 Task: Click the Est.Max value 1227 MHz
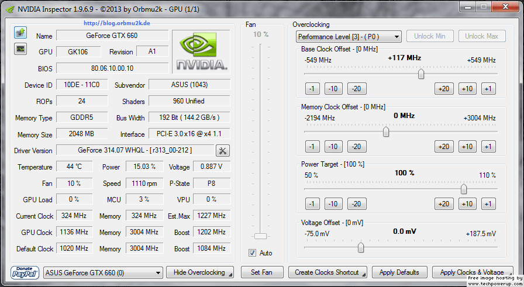pyautogui.click(x=212, y=216)
